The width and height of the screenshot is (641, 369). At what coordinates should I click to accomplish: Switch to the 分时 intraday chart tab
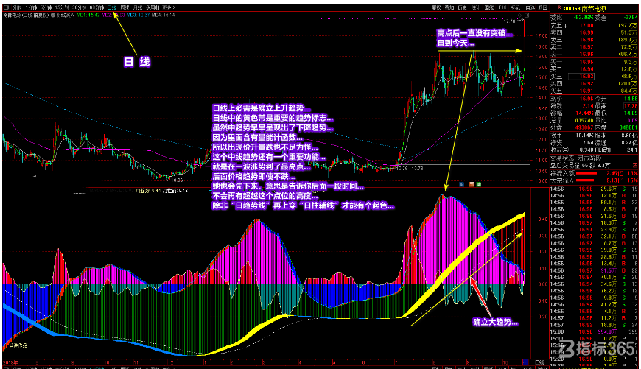coord(17,7)
